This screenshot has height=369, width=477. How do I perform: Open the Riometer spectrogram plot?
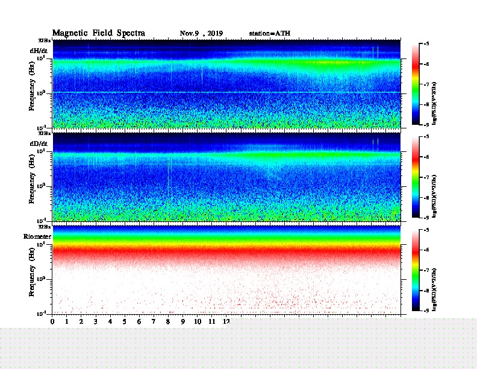[226, 270]
